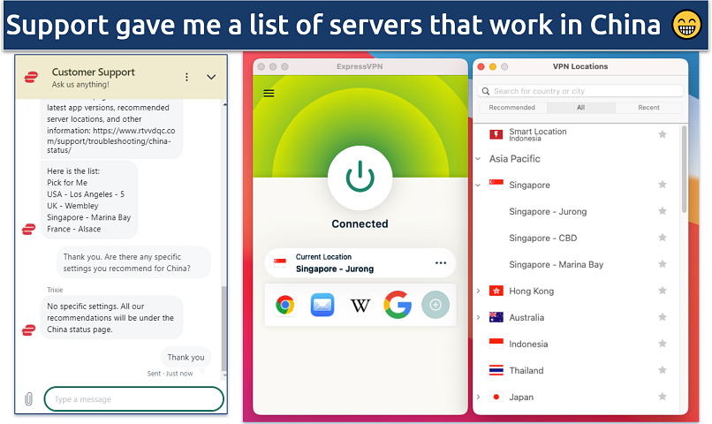Screen dimensions: 712x424
Task: Favorite Hong Kong with its star
Action: [x=663, y=291]
